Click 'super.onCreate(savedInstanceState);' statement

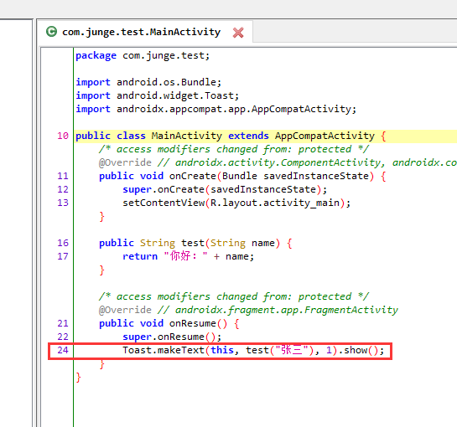(x=225, y=189)
